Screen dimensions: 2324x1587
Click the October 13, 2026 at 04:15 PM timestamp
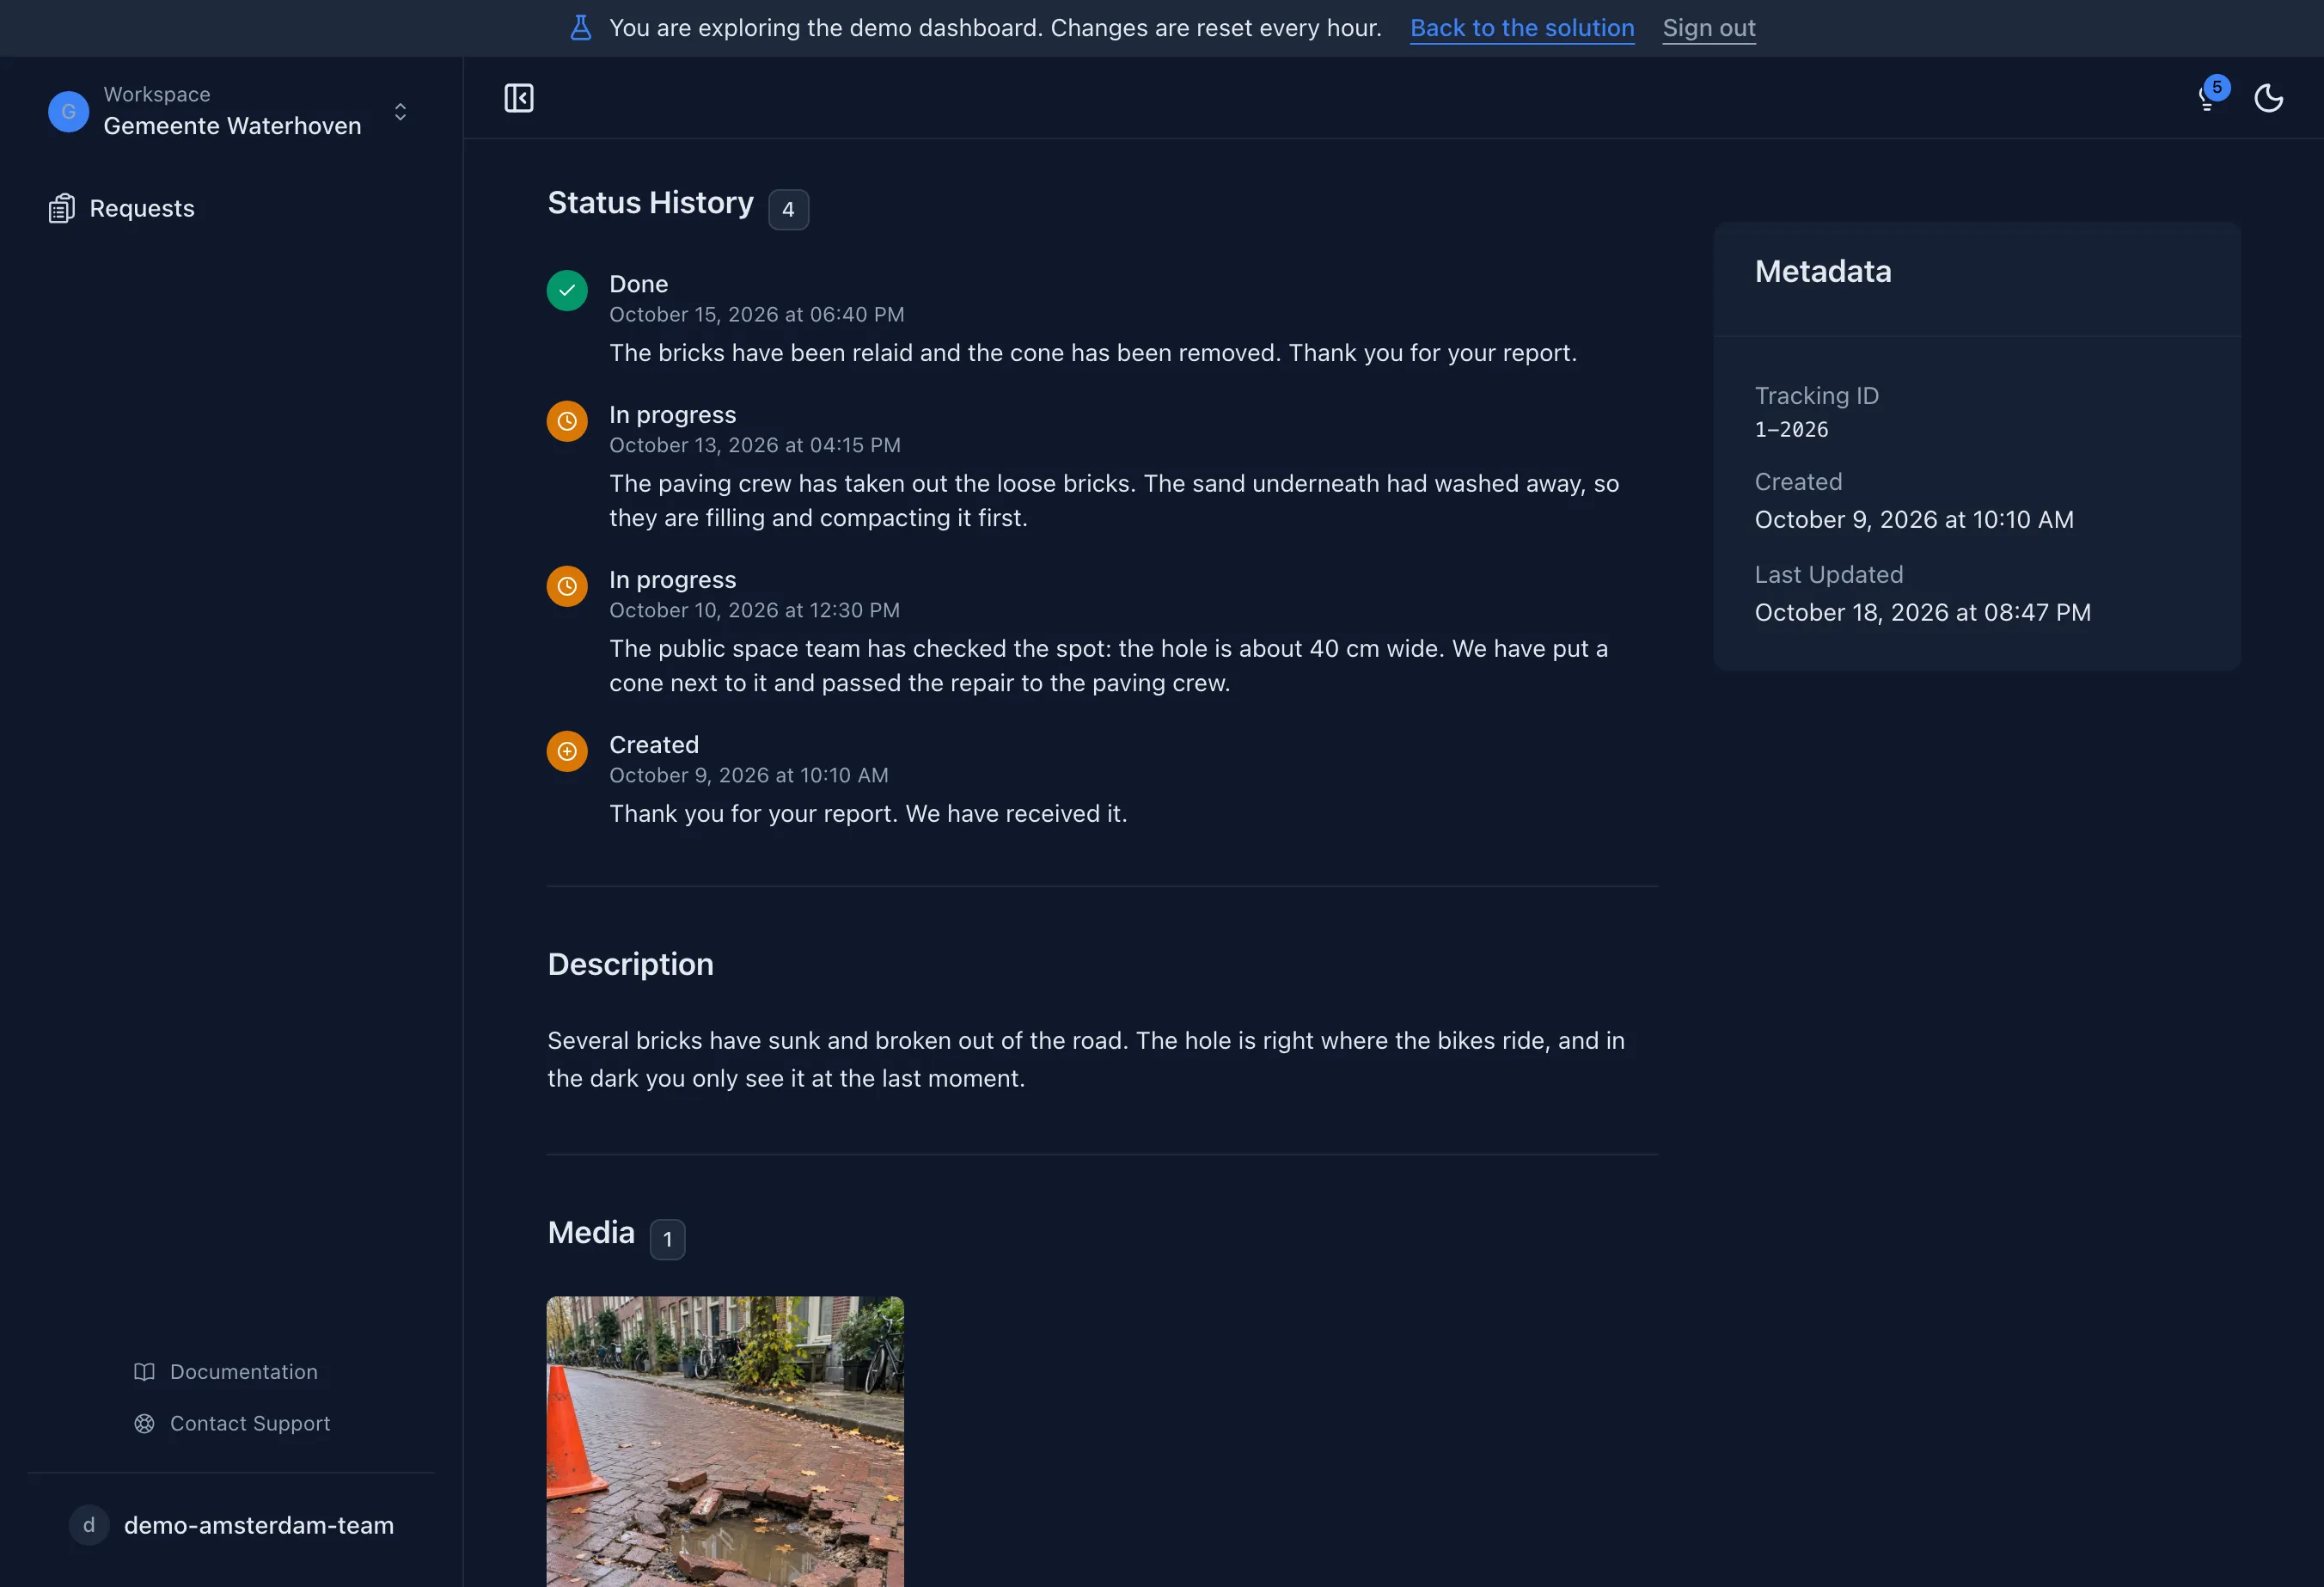754,445
